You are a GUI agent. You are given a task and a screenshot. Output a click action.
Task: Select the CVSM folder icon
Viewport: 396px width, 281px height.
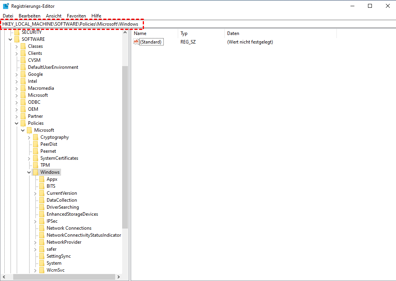[x=23, y=60]
